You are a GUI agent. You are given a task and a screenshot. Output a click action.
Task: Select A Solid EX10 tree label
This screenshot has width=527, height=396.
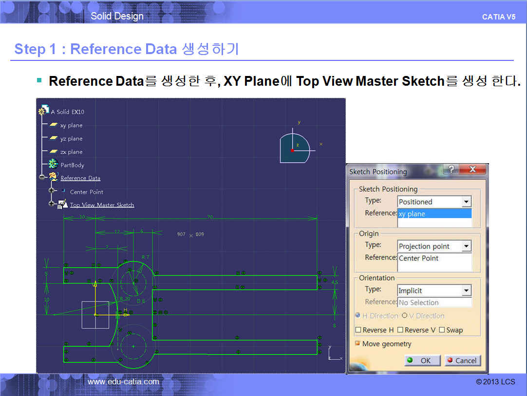[x=68, y=112]
